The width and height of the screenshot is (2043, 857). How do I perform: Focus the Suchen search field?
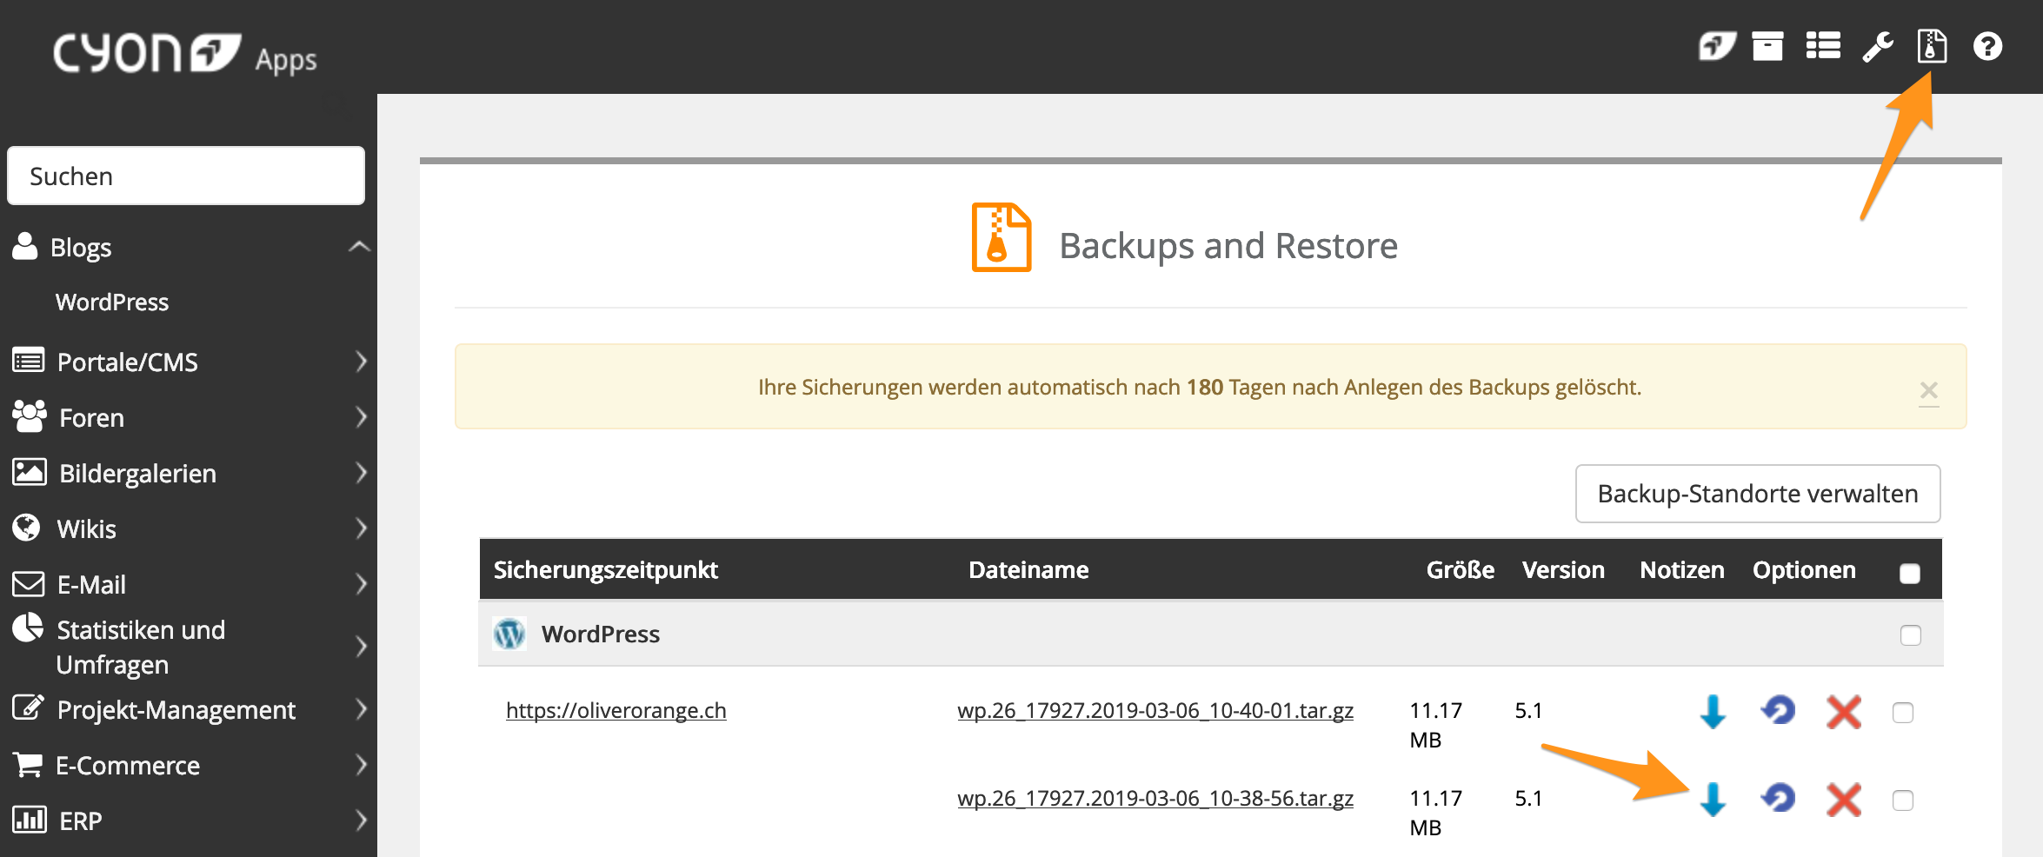pos(186,176)
